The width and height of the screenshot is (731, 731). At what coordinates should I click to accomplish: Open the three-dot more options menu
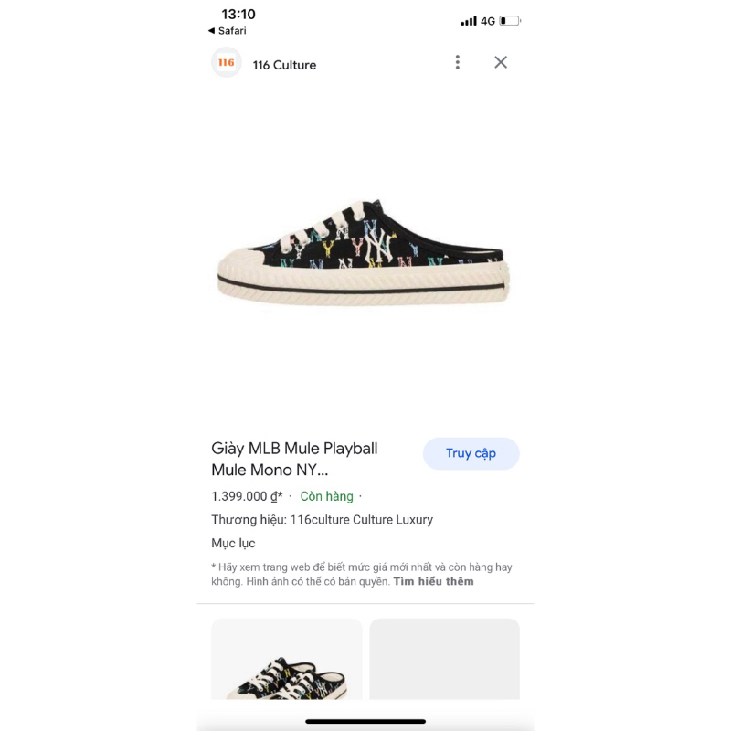point(458,62)
